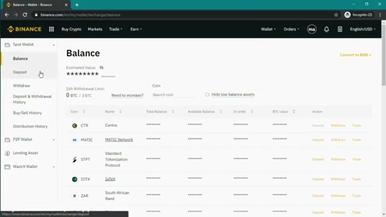Click the ZAR coin icon
386x217 pixels.
[x=75, y=196]
